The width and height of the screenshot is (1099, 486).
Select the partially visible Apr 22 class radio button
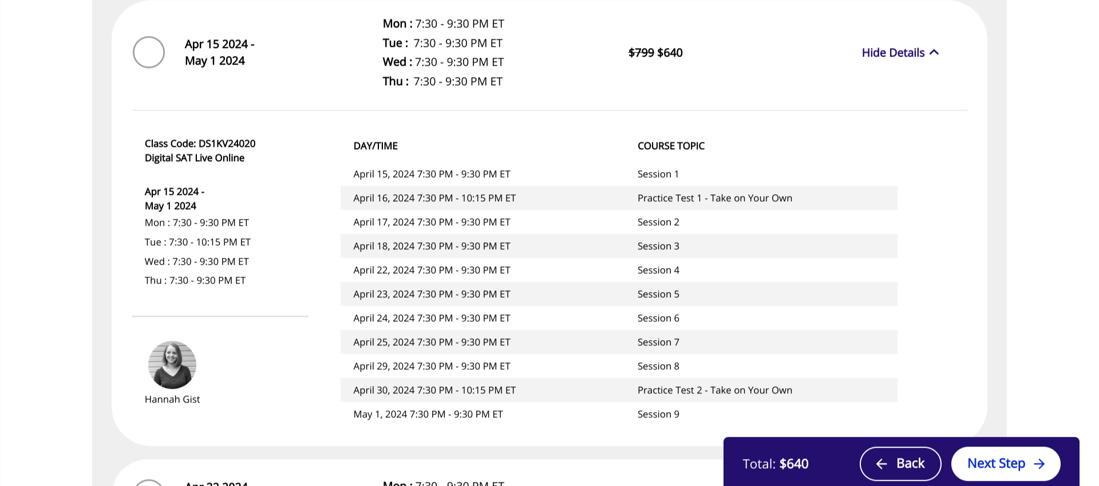(x=149, y=483)
